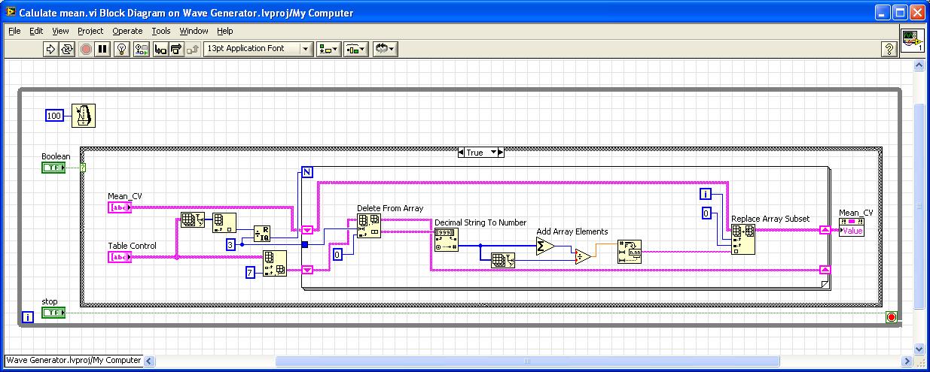
Task: Click the vertical scrollbar down arrow
Action: (919, 349)
